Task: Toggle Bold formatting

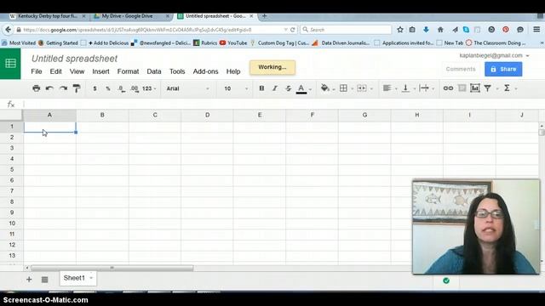Action: click(261, 88)
